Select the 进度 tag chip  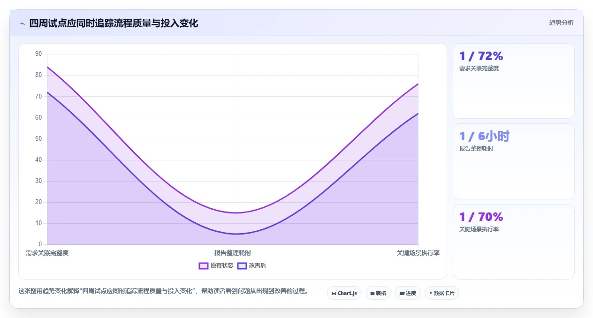(x=408, y=293)
